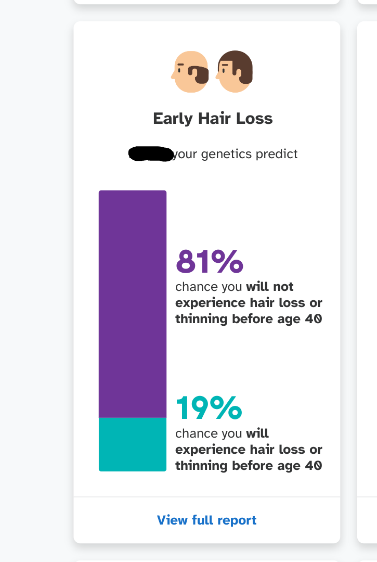The width and height of the screenshot is (377, 562).
Task: Click the head icon with full brown hair
Action: 234,72
